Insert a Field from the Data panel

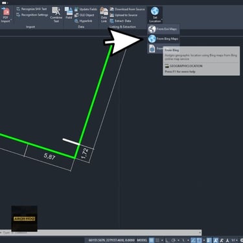[x=69, y=13]
